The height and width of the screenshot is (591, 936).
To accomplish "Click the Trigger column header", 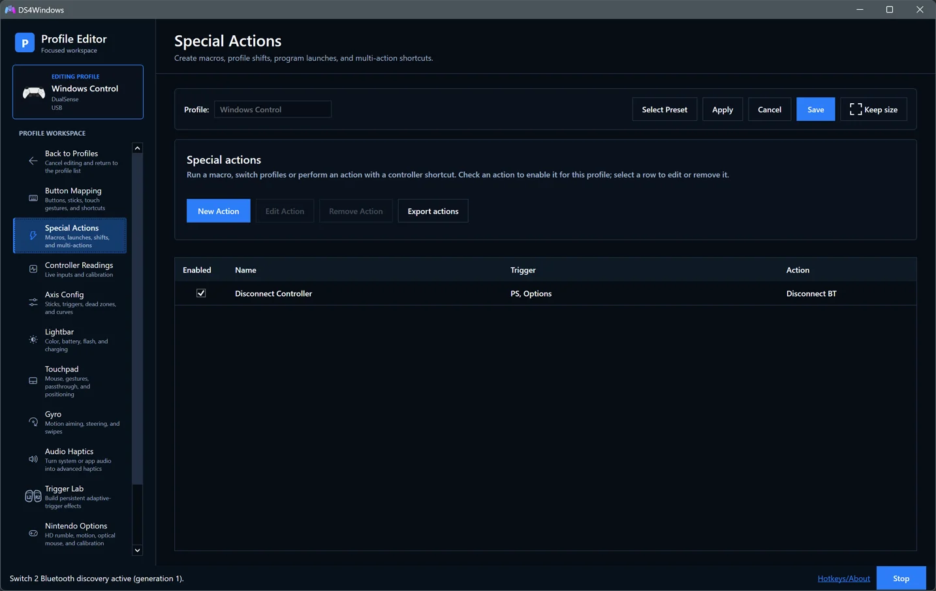I will (523, 270).
